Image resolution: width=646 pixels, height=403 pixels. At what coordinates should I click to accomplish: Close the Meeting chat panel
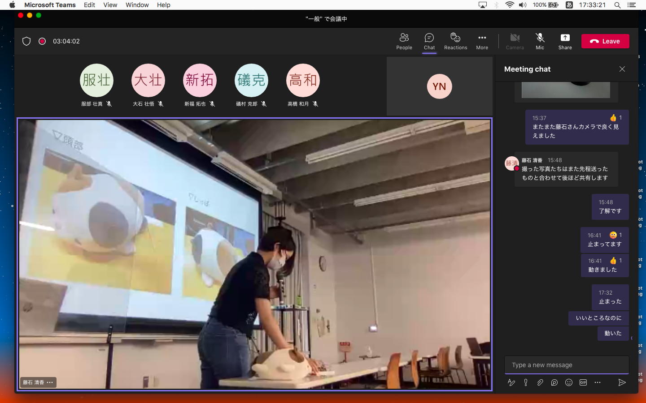[622, 69]
